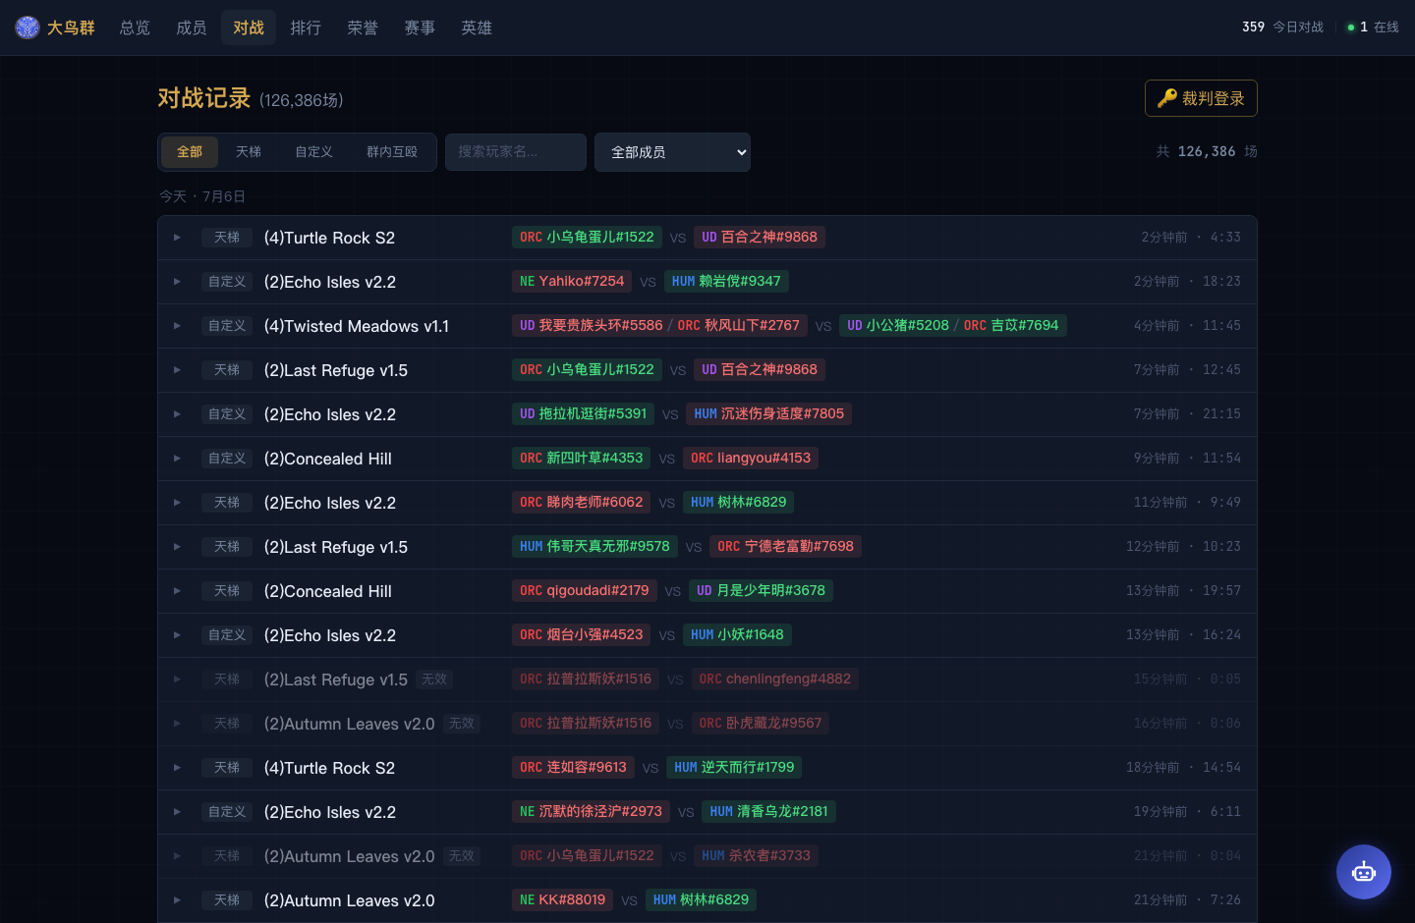The image size is (1415, 923).
Task: Click player tag HUM 清香乌龙#2181
Action: coord(768,811)
